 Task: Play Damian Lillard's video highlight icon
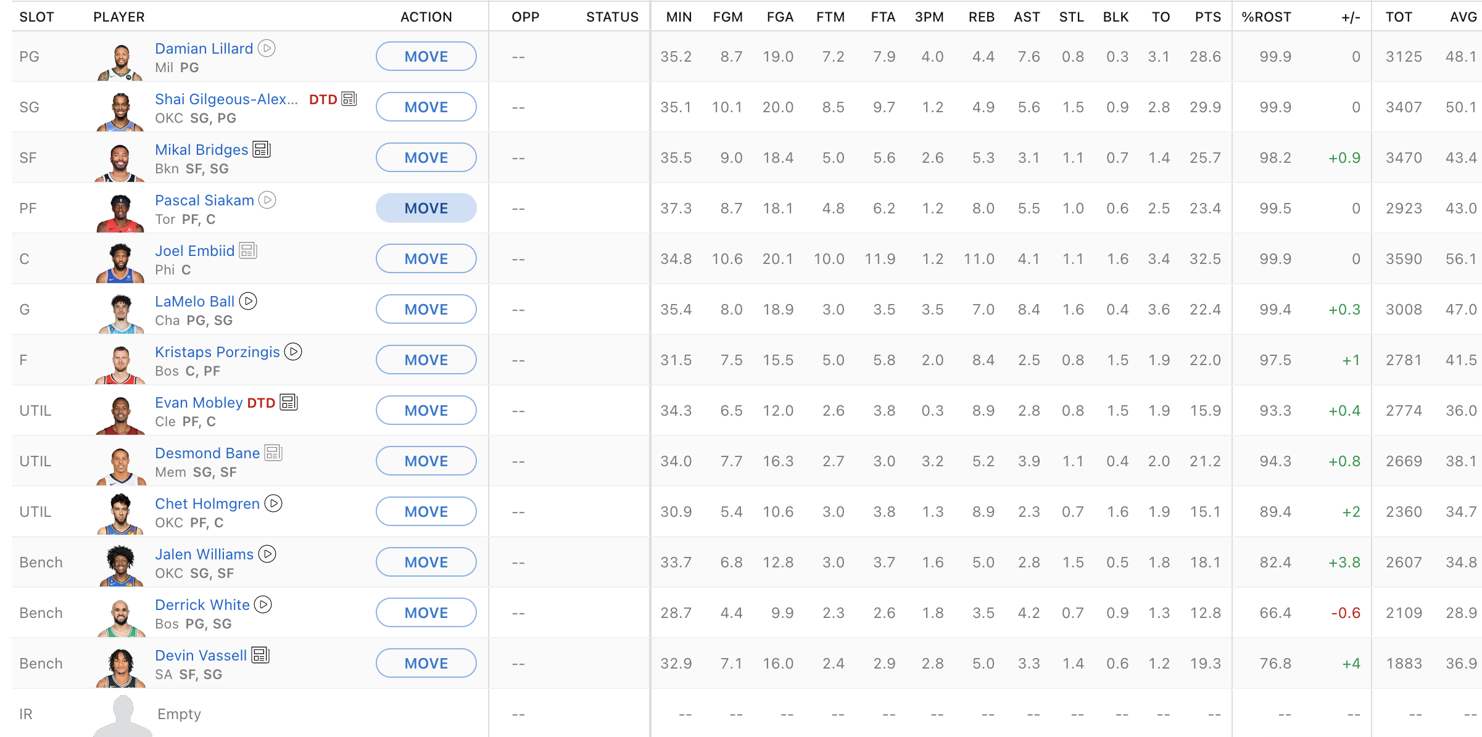pyautogui.click(x=266, y=48)
